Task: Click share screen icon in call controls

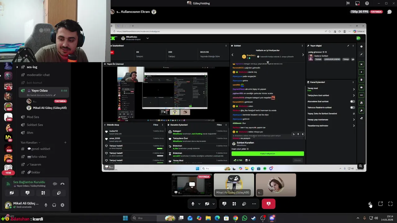Action: pos(224,204)
